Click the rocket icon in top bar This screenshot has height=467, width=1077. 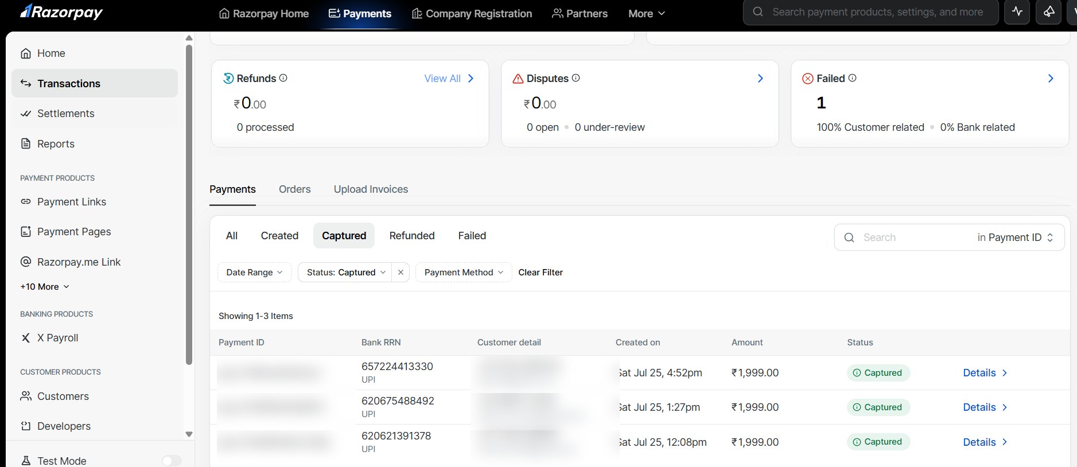[x=1048, y=11]
